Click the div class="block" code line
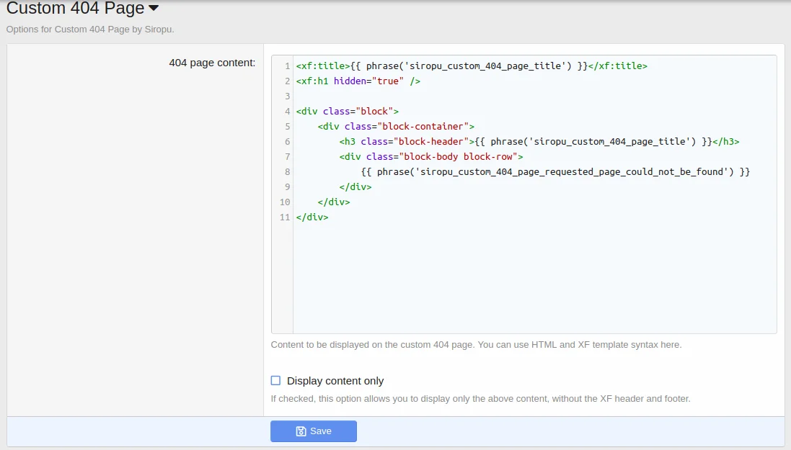 (348, 112)
